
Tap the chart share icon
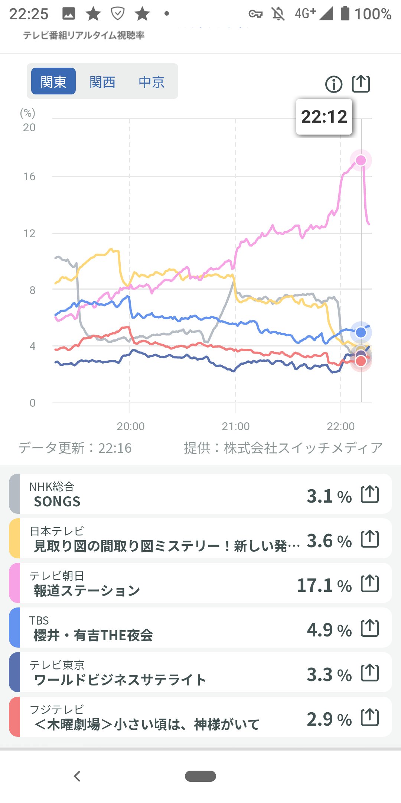tap(361, 84)
